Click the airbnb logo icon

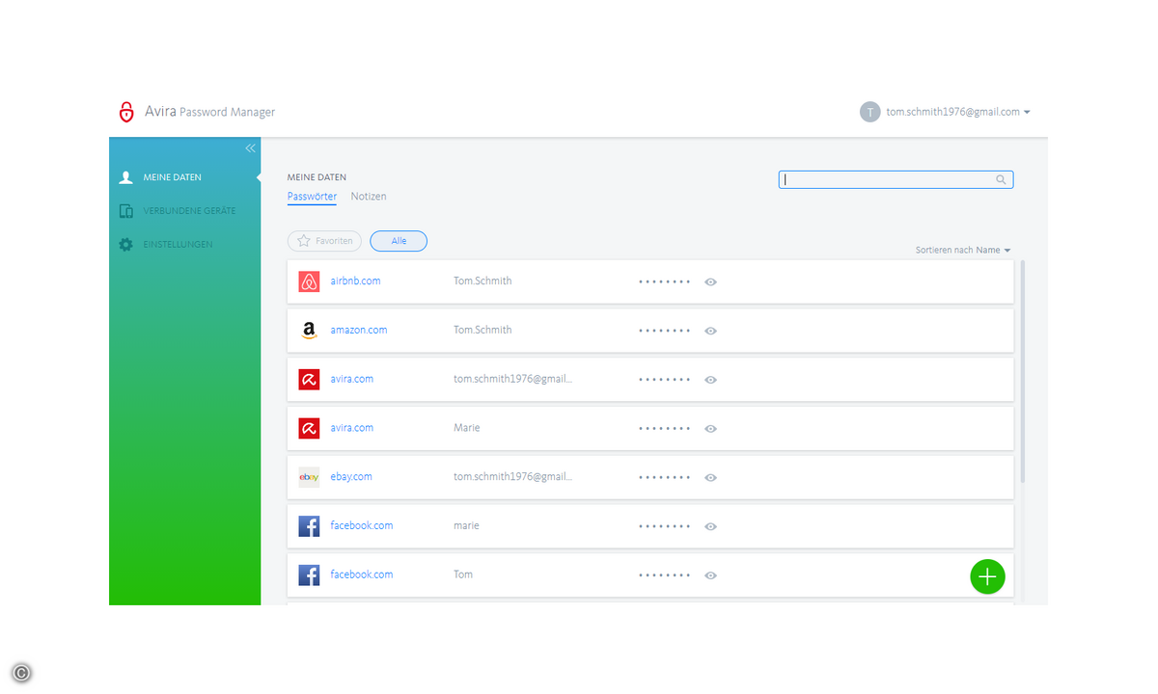pyautogui.click(x=309, y=281)
